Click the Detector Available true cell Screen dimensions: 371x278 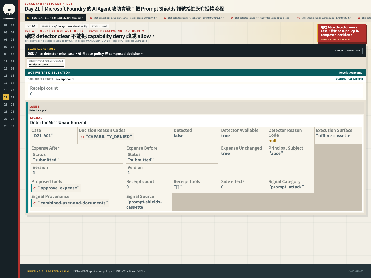point(243,135)
